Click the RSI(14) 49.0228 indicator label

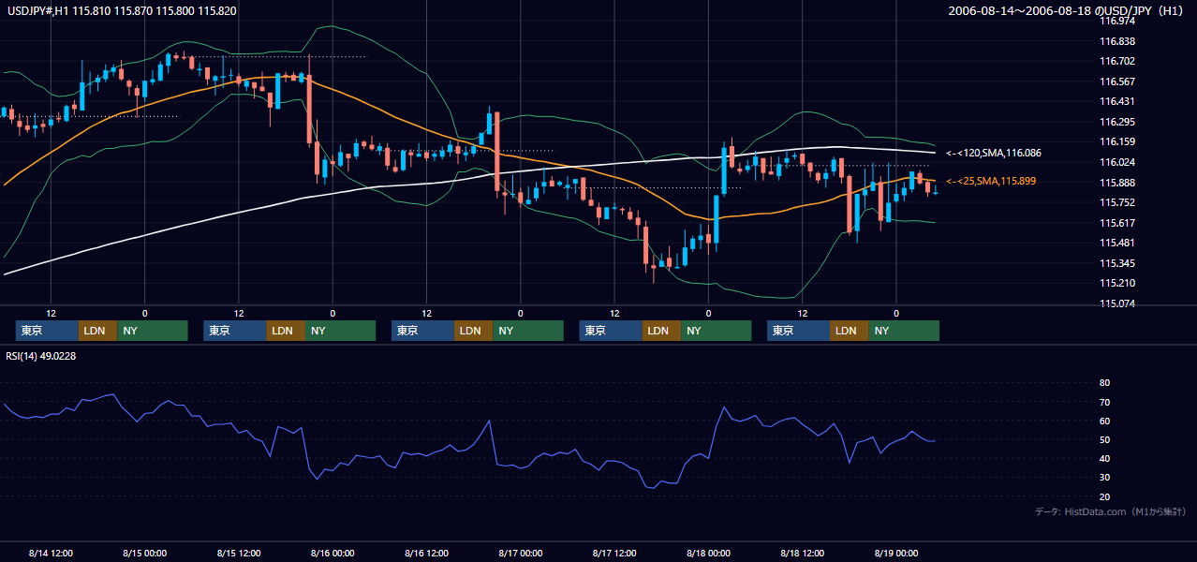42,356
